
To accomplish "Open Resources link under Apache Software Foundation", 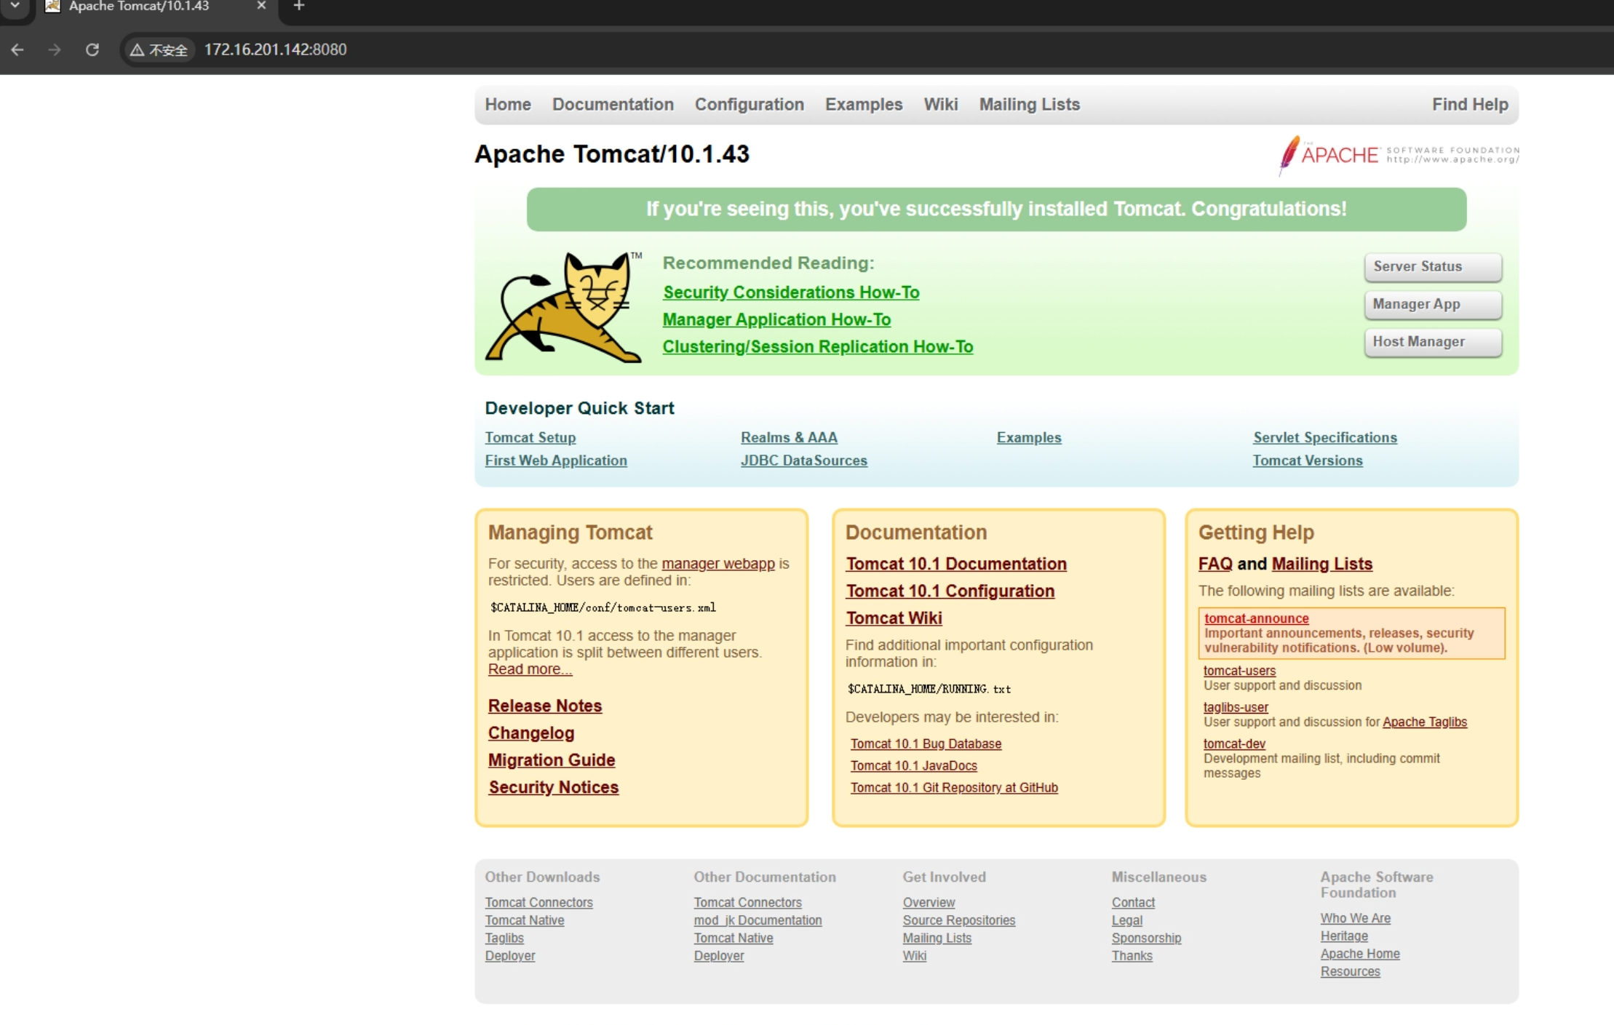I will tap(1351, 972).
